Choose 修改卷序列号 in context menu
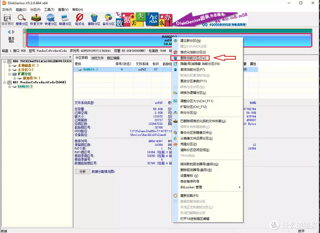 [x=207, y=181]
